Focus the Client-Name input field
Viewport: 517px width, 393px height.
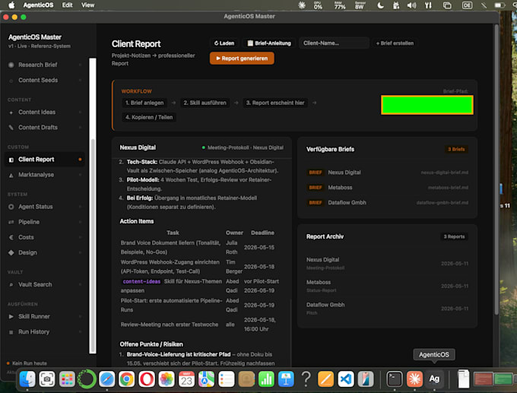point(334,43)
